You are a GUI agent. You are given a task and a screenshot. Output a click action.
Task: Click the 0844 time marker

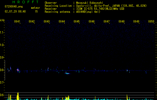(x=62, y=21)
